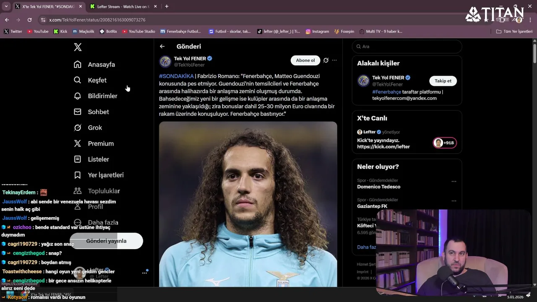Open the account switcher three-dot menu
537x302 pixels.
144,273
